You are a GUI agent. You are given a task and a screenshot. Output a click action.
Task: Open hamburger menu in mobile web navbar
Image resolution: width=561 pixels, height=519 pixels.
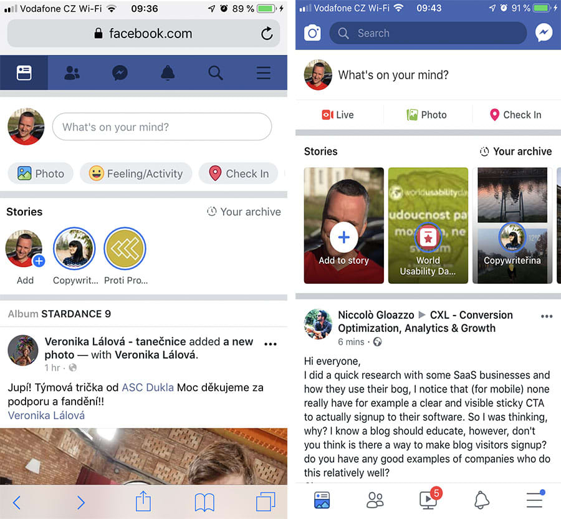tap(263, 73)
